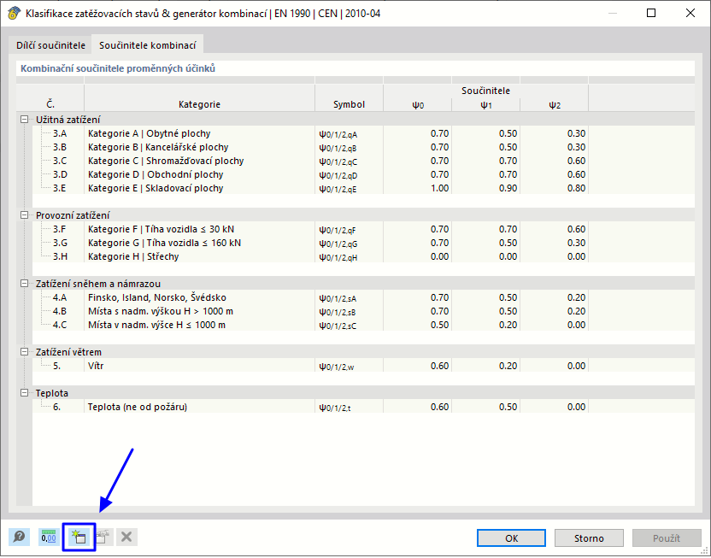
Task: Select the Teplota (ne od požáru) row
Action: tap(364, 407)
